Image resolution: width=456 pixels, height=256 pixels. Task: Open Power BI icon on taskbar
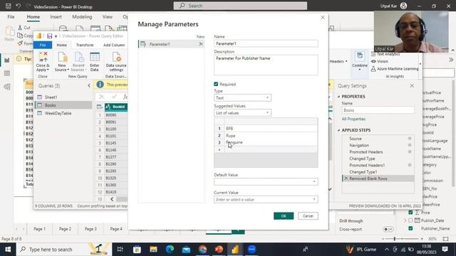(x=235, y=250)
